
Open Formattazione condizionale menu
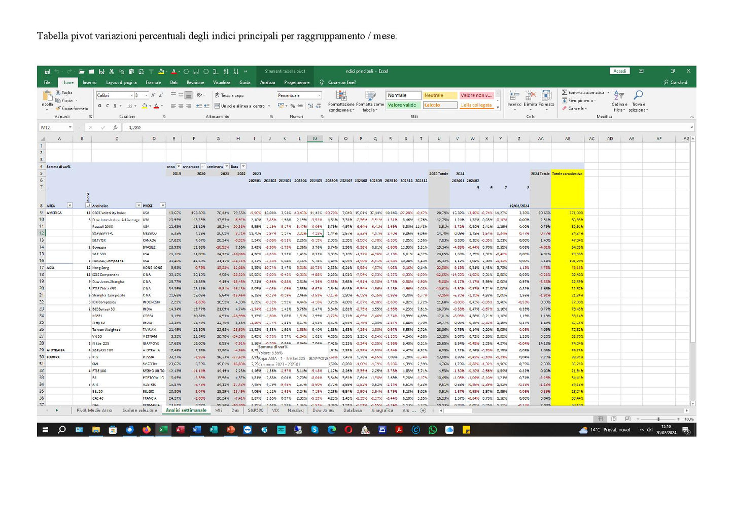click(341, 101)
